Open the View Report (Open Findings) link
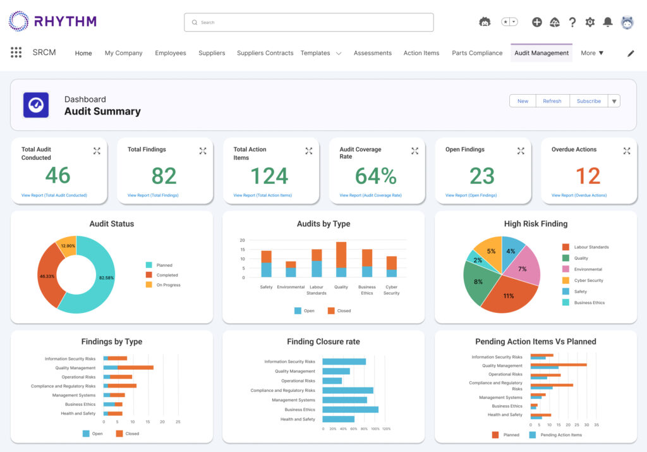 point(471,195)
